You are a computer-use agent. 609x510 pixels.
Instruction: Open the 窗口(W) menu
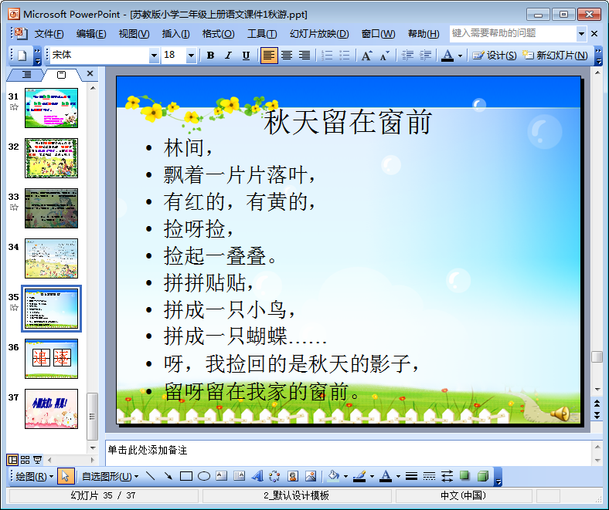point(378,34)
